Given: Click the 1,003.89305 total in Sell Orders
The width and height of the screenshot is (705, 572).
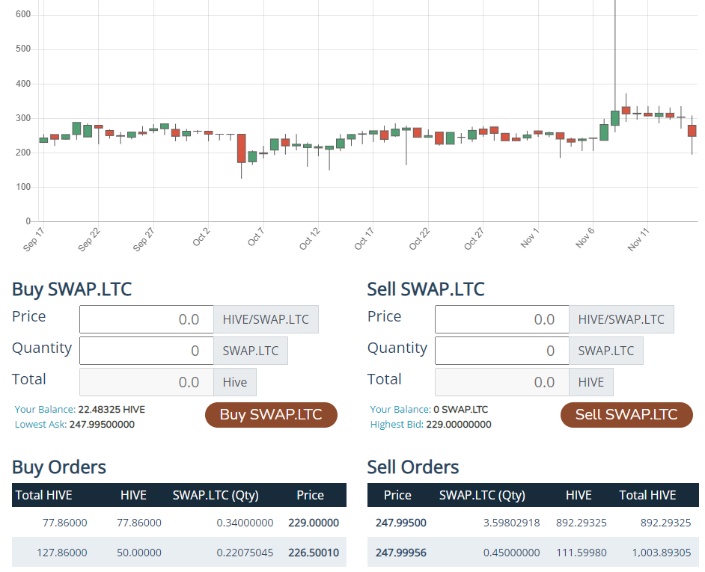Looking at the screenshot, I should point(662,553).
